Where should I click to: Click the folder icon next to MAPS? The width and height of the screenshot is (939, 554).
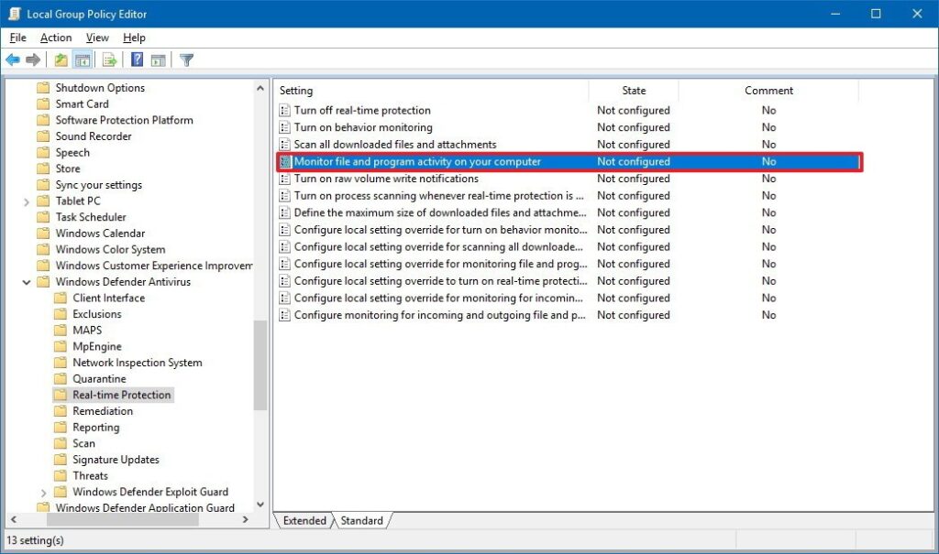tap(60, 331)
